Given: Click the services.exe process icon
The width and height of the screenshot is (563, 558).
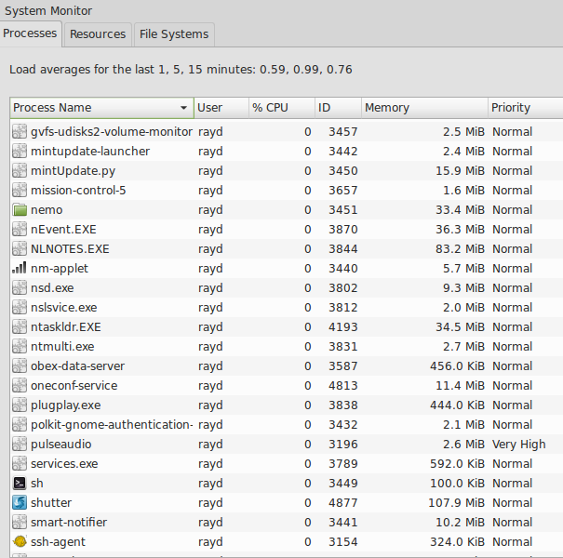Looking at the screenshot, I should tap(20, 463).
